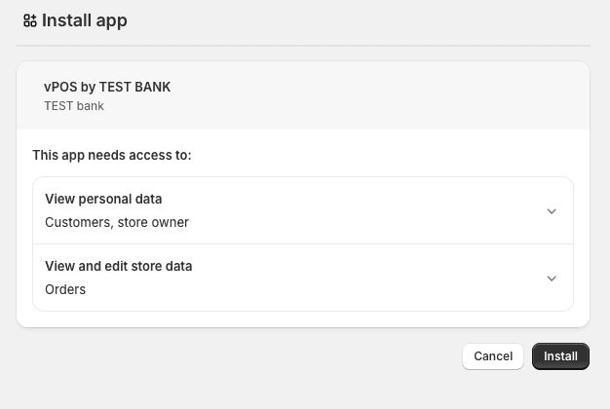Click the word "Customers" in personal data row

point(78,222)
